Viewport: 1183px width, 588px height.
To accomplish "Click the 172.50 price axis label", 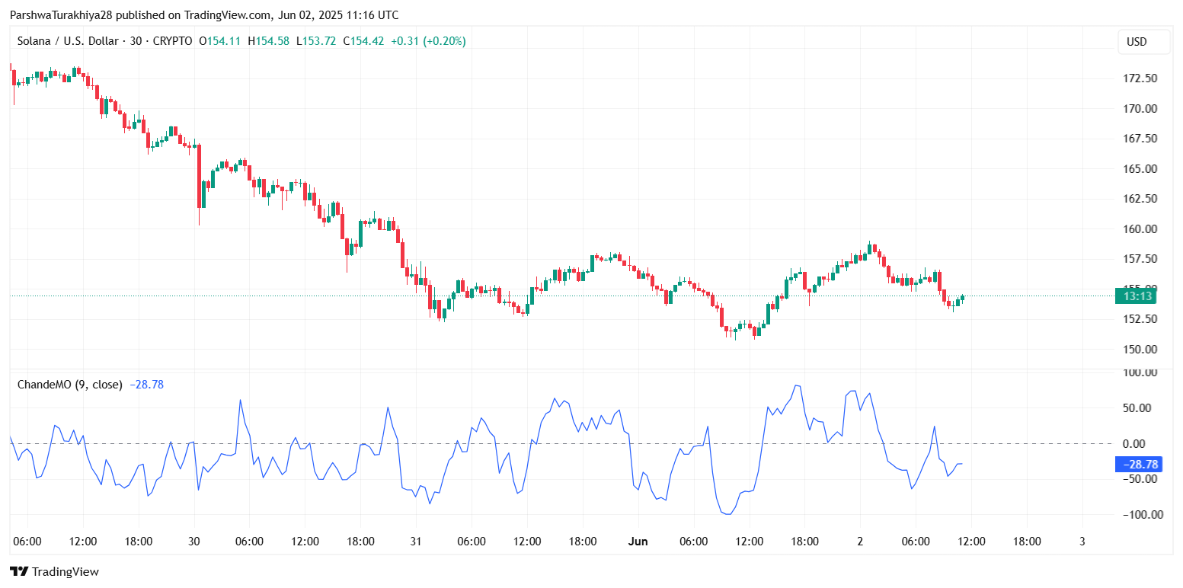I will pyautogui.click(x=1141, y=78).
